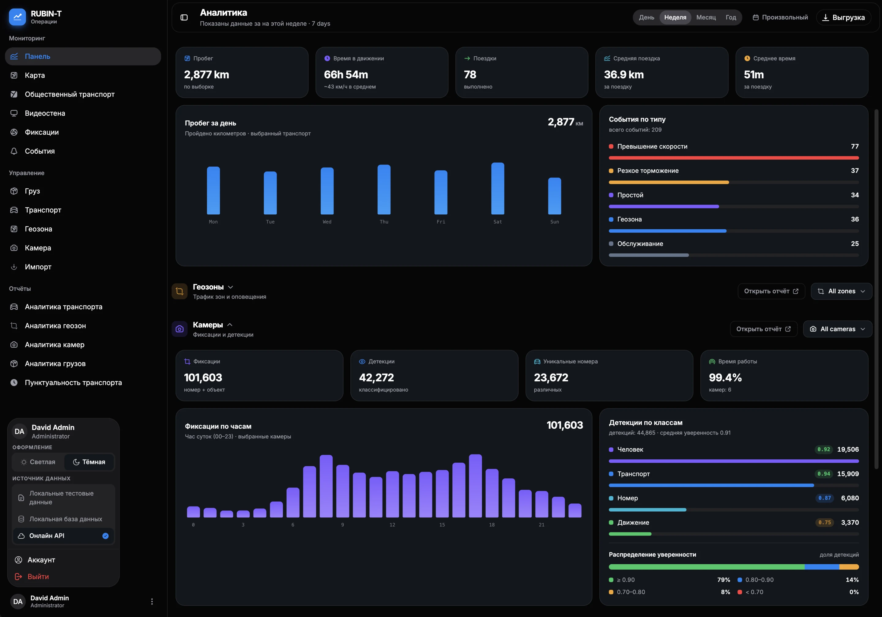
Task: Click the Камеры section purple camera icon
Action: [x=179, y=329]
